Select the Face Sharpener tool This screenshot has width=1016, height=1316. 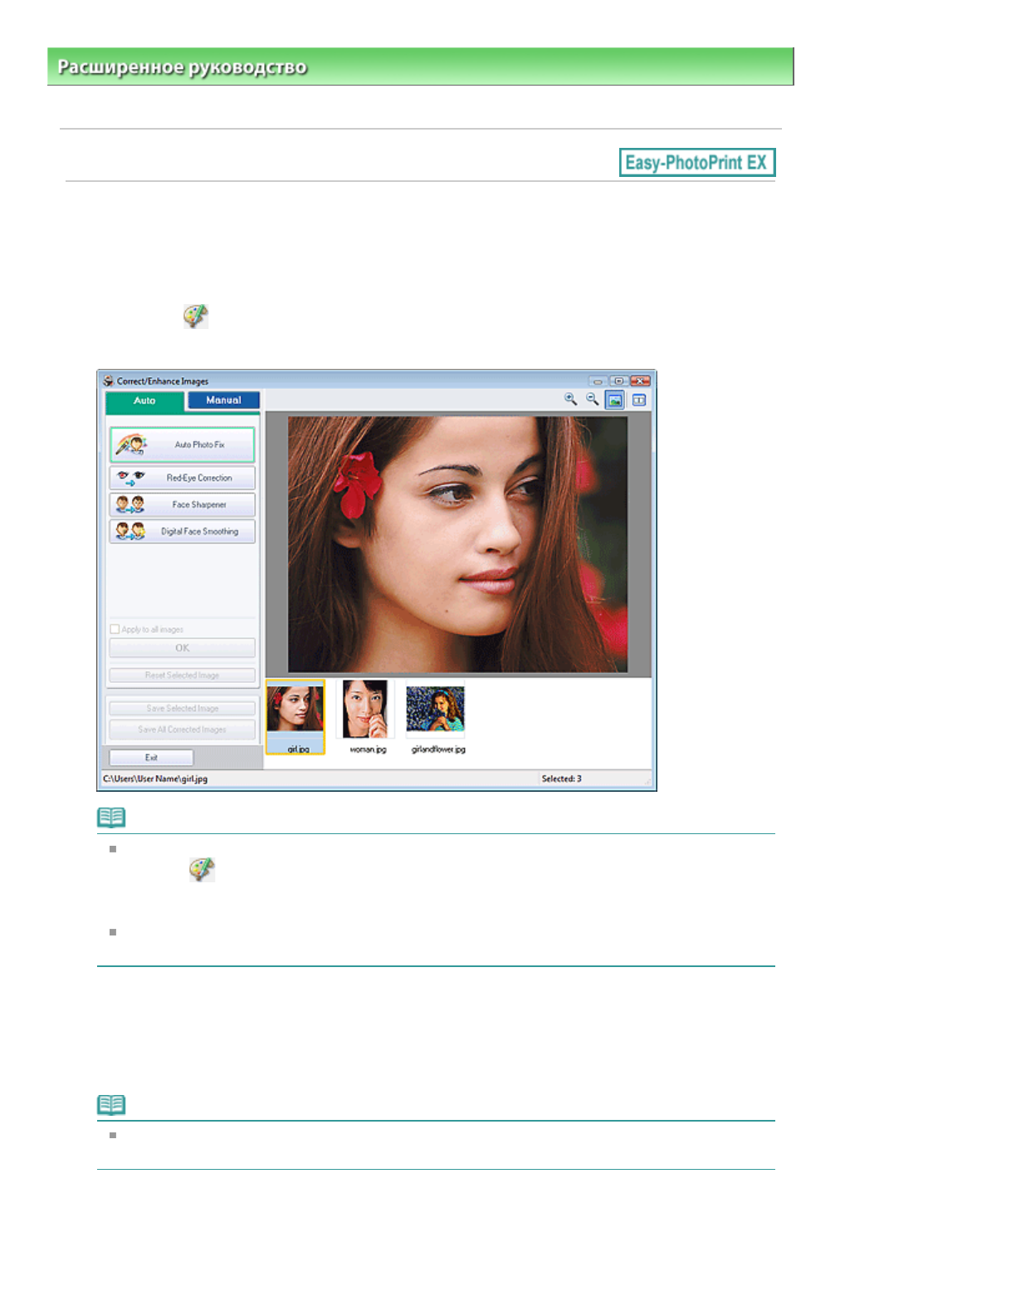point(182,504)
